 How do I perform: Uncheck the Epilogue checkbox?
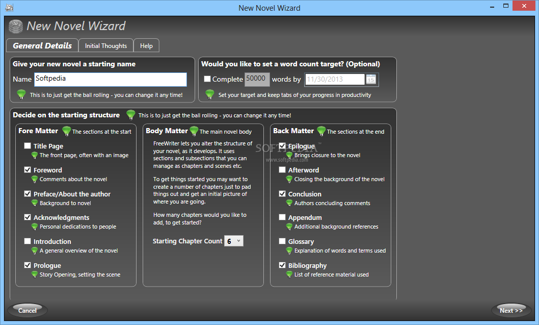pos(282,145)
